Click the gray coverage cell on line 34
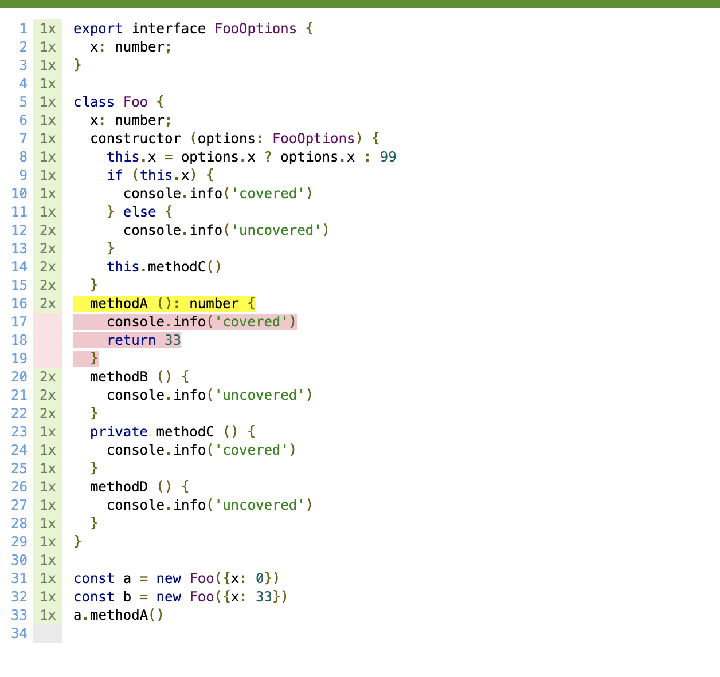 (x=48, y=633)
